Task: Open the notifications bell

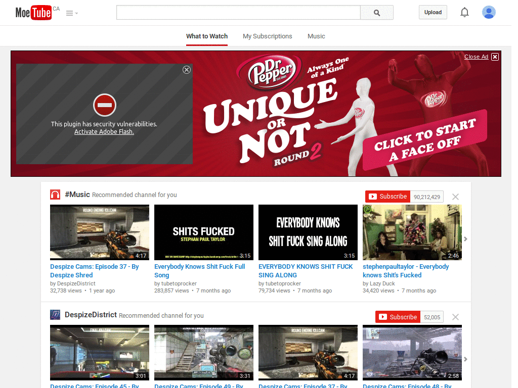Action: [x=464, y=13]
